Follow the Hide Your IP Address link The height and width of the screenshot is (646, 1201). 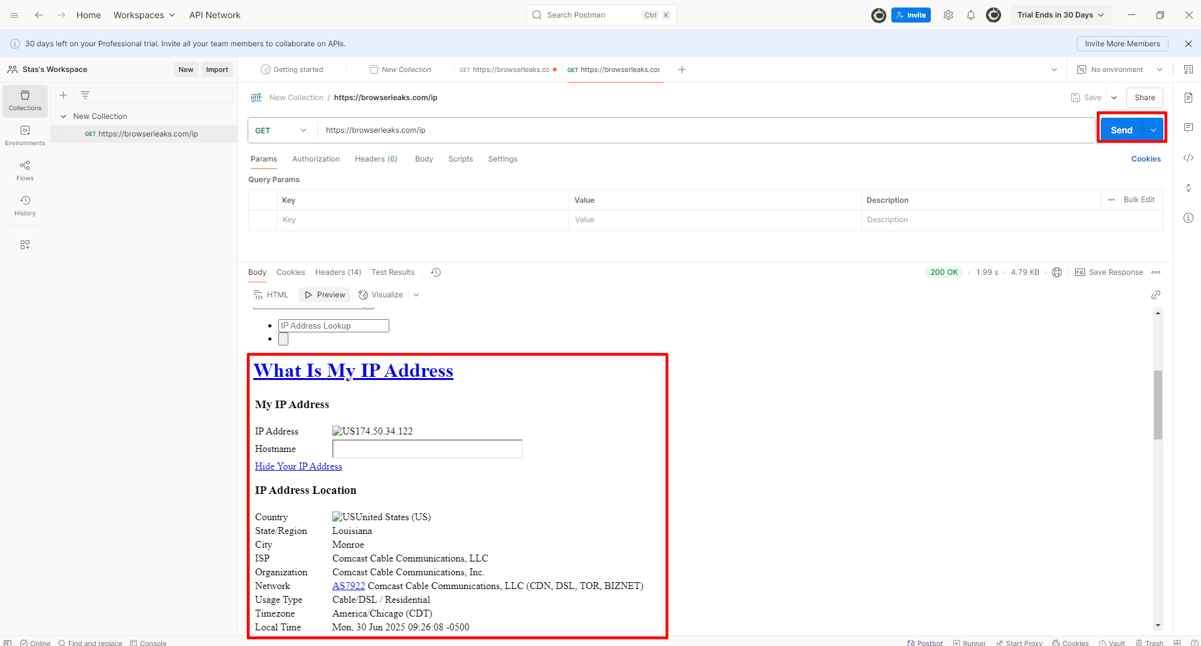point(298,466)
